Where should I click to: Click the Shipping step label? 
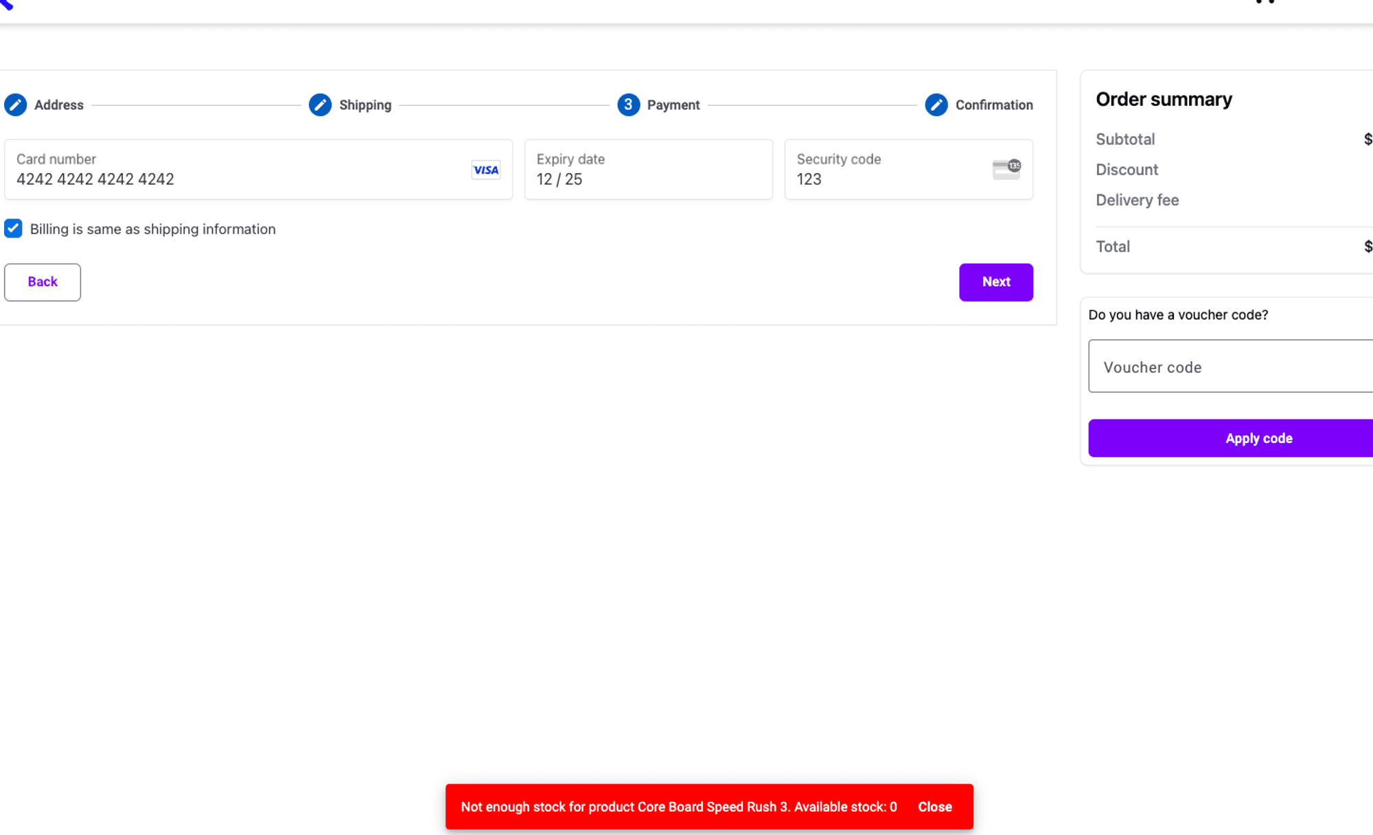(x=365, y=105)
